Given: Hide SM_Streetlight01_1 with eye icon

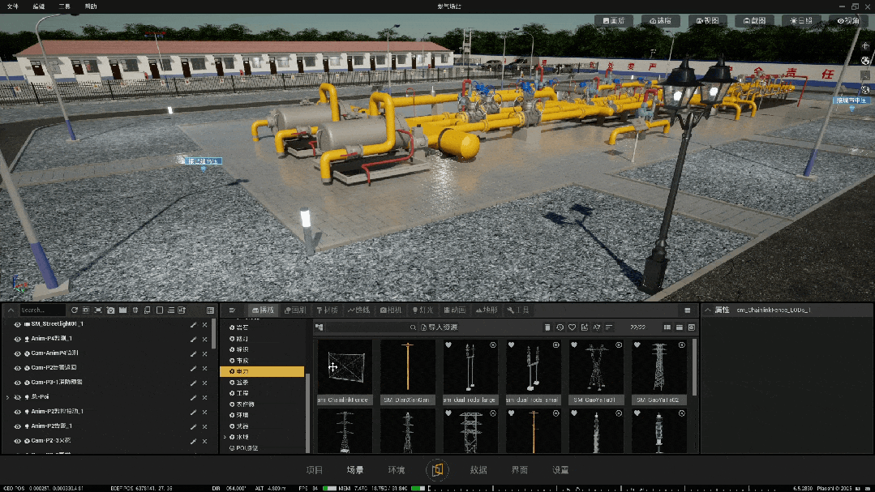Looking at the screenshot, I should [17, 324].
